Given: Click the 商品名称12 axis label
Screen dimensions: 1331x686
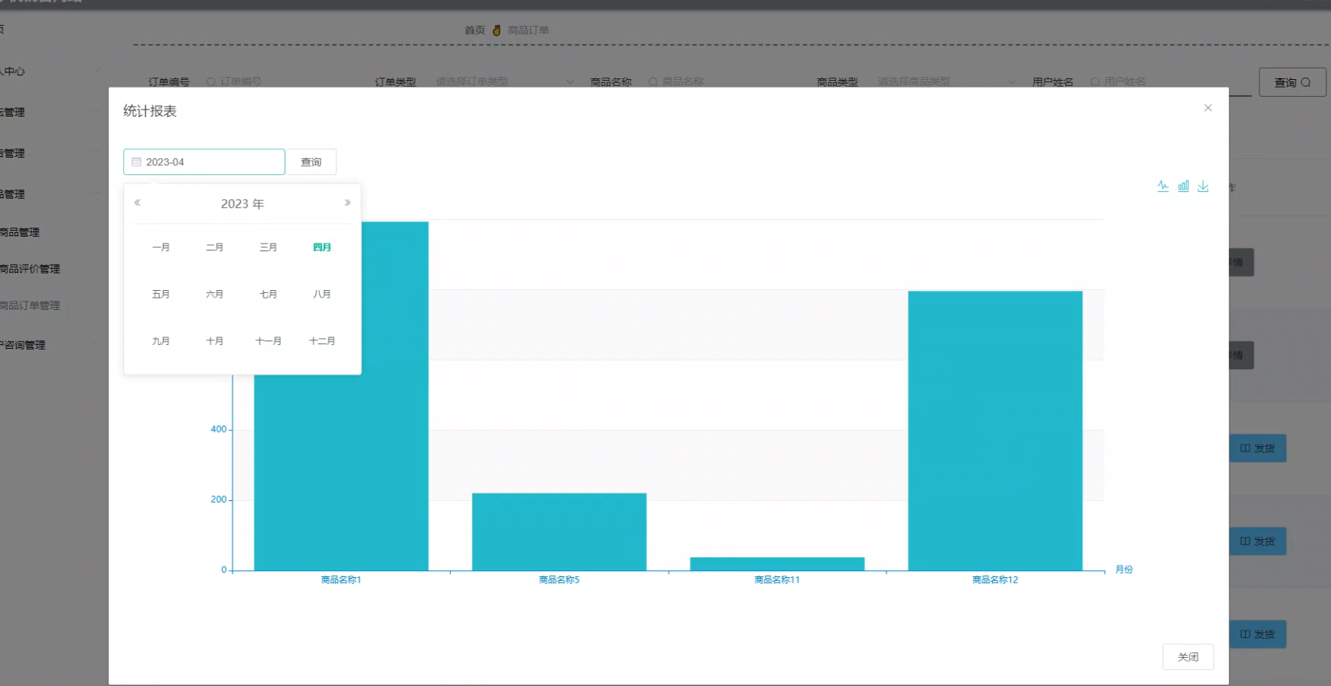Looking at the screenshot, I should [995, 580].
